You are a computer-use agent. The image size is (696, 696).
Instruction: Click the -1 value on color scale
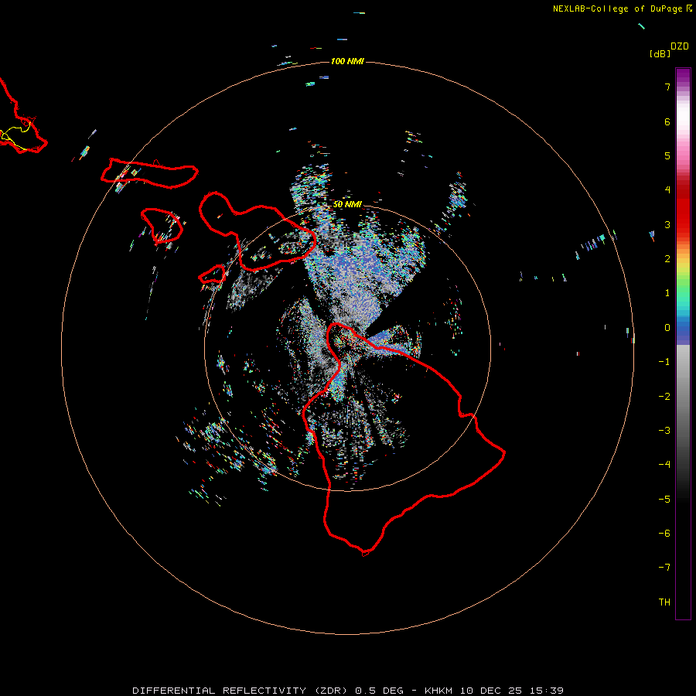(x=664, y=362)
